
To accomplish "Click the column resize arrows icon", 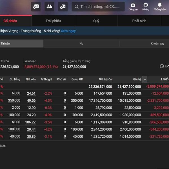I will (x=145, y=79).
